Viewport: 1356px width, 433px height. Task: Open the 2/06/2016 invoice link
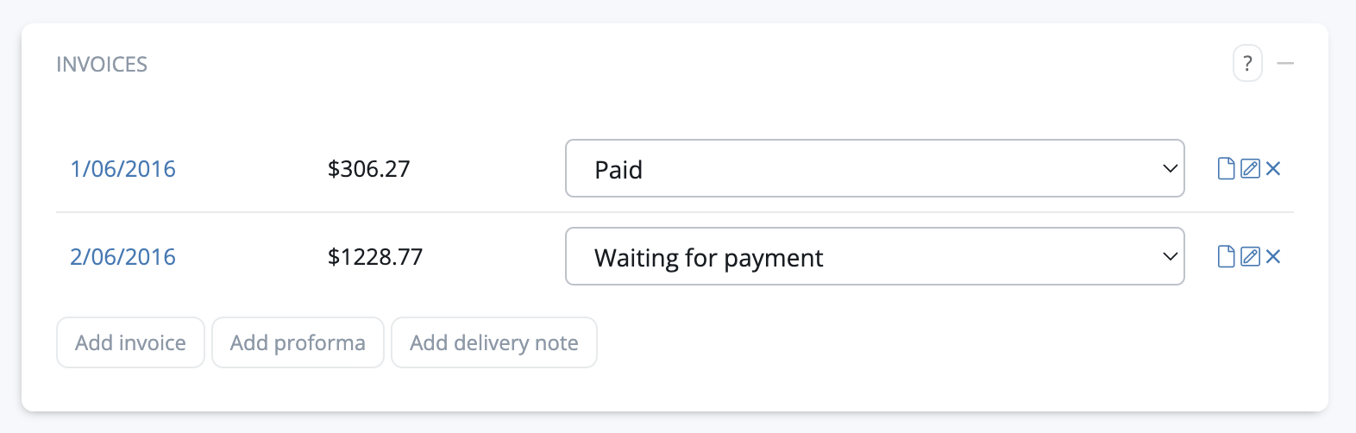click(122, 257)
